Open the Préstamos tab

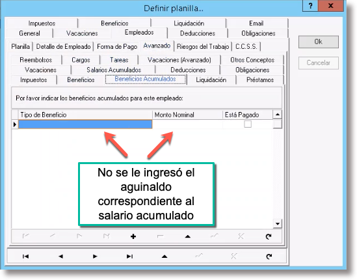260,80
